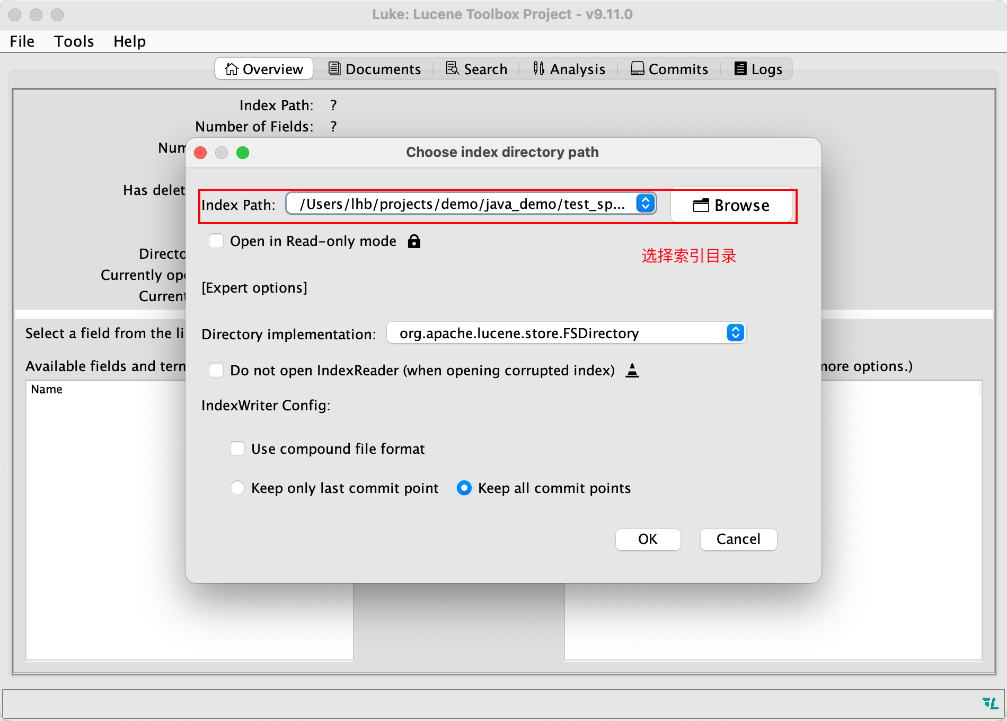The image size is (1007, 721).
Task: Open the Directory implementation dropdown
Action: click(x=567, y=333)
